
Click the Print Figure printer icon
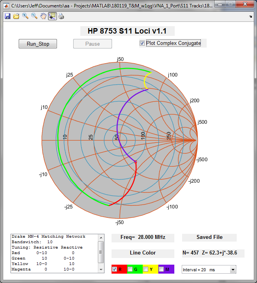click(x=61, y=16)
